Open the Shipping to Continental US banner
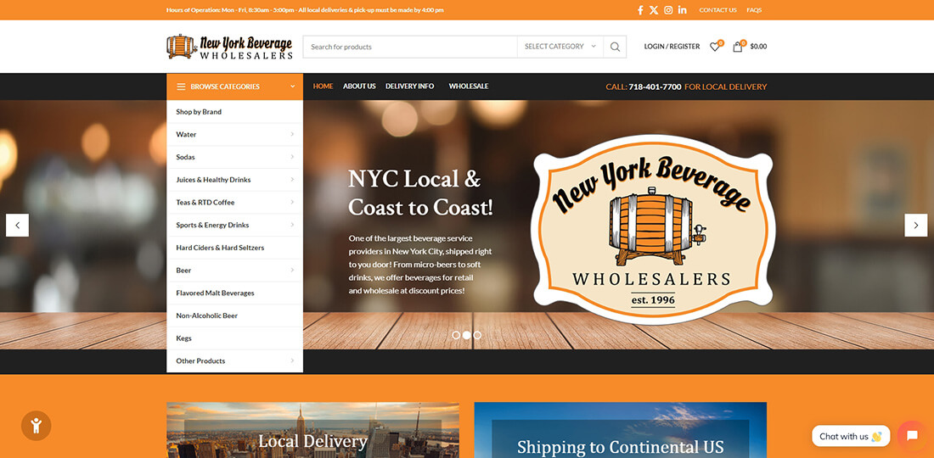 (620, 430)
